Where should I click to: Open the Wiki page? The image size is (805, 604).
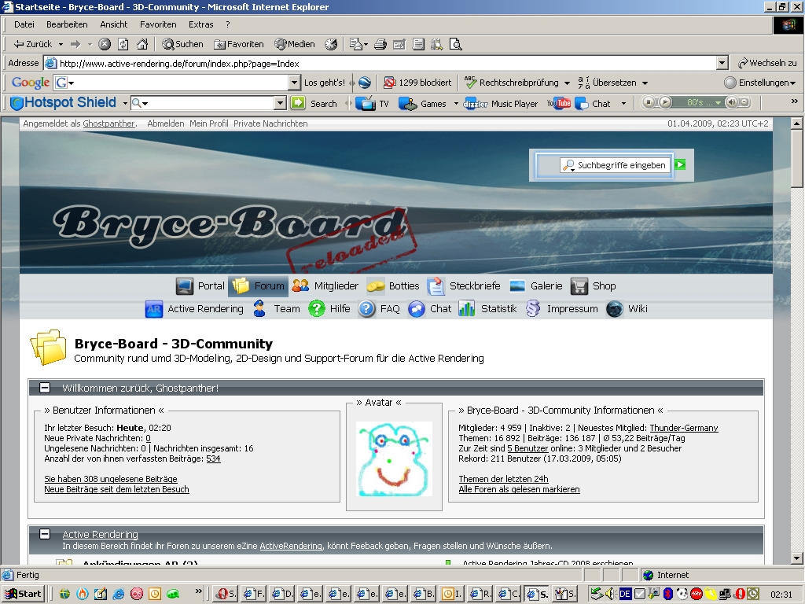627,308
